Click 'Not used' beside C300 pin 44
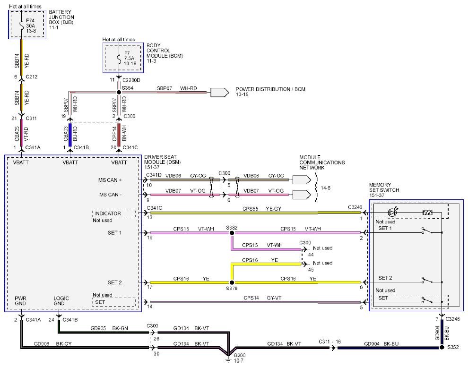 click(x=323, y=248)
